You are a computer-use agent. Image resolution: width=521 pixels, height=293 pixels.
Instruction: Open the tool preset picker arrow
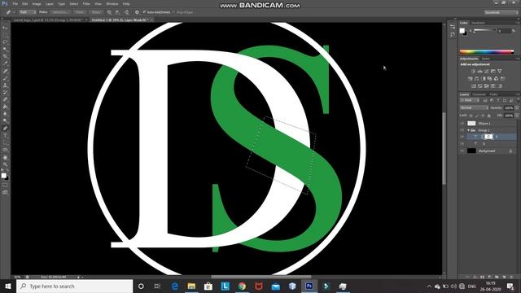pyautogui.click(x=14, y=12)
